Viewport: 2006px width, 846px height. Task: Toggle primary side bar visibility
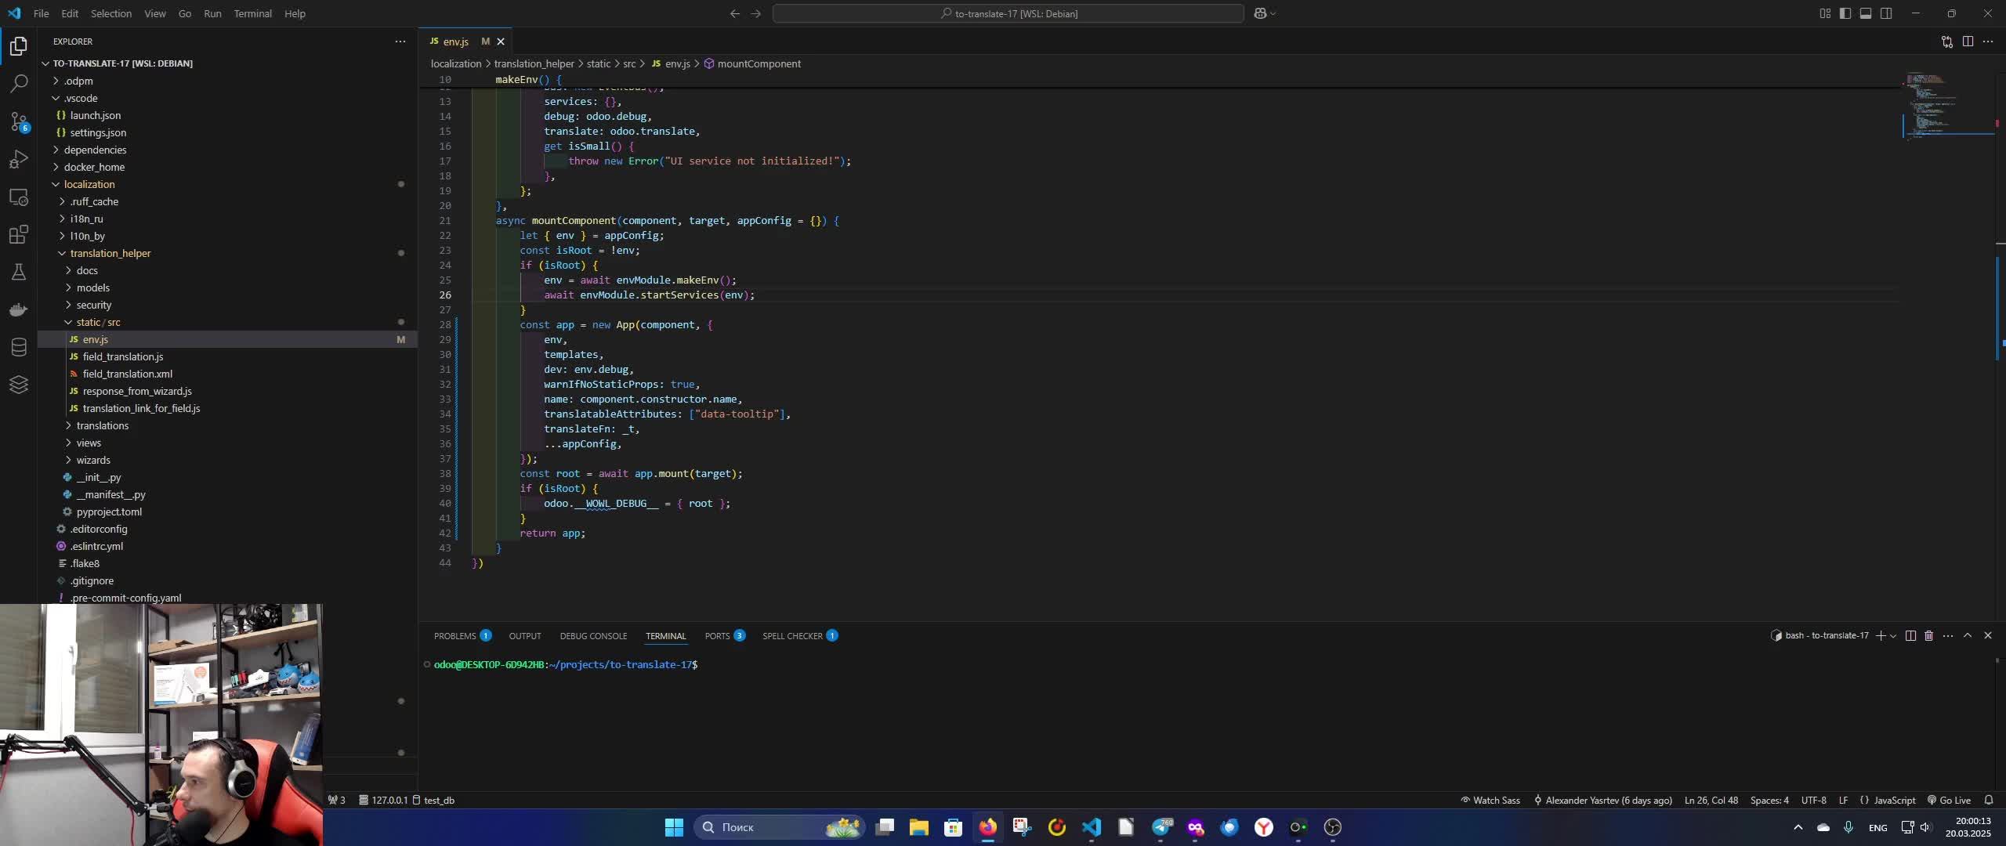click(x=1845, y=13)
